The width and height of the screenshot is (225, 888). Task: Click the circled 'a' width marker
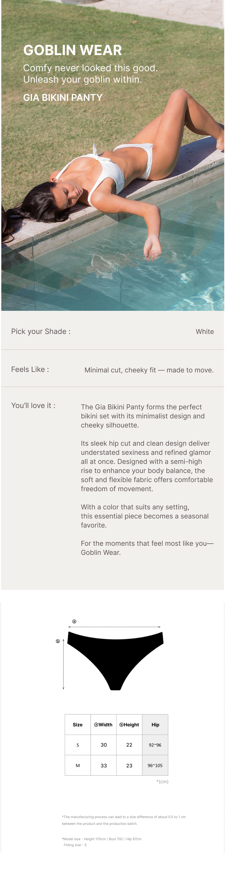coord(74,621)
